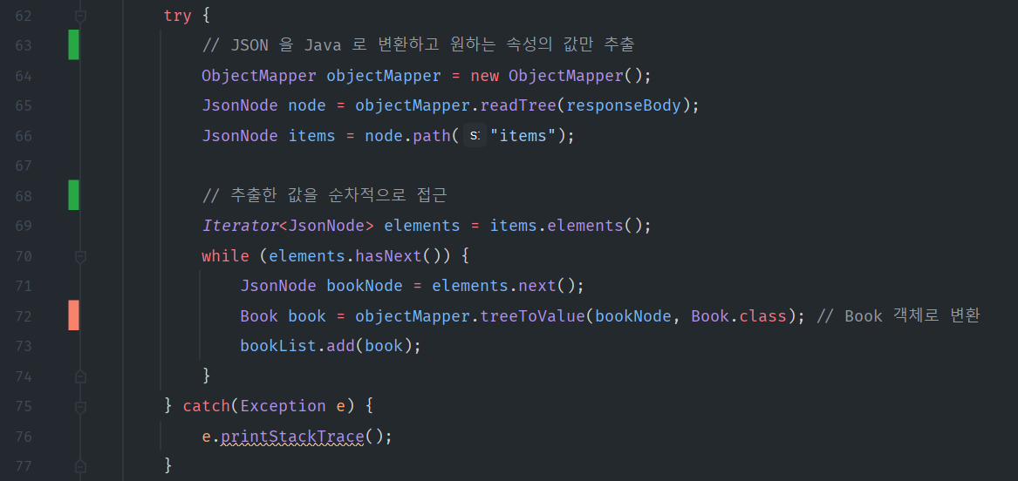Click line number 71 in the gutter
Viewport: 1018px width, 481px height.
pyautogui.click(x=24, y=286)
